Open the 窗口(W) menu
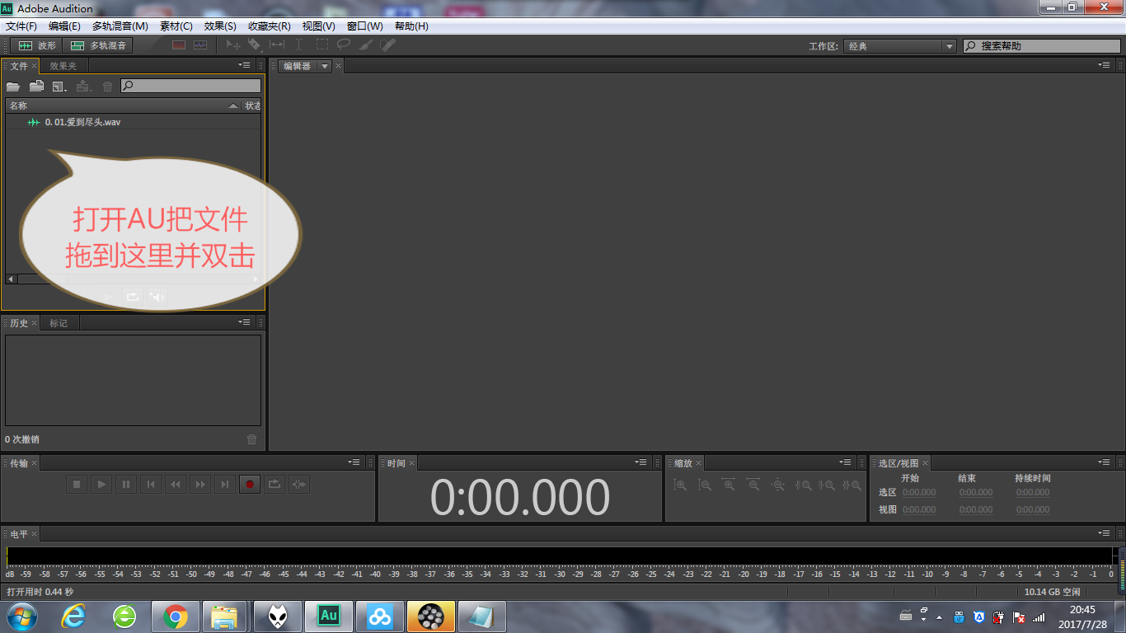The height and width of the screenshot is (633, 1126). (x=364, y=26)
